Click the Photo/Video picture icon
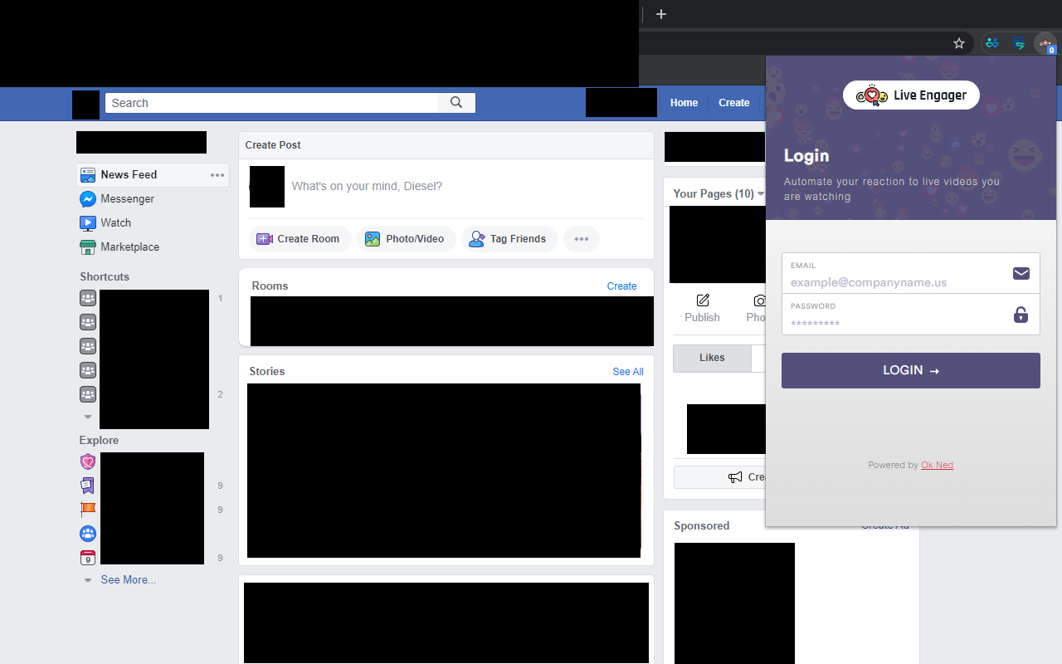 pos(373,239)
